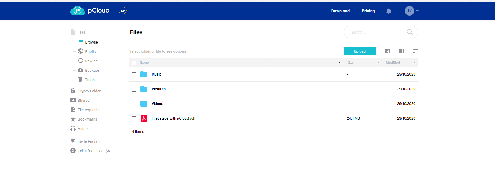Sort by Size column arrow
495x174 pixels.
[x=378, y=63]
